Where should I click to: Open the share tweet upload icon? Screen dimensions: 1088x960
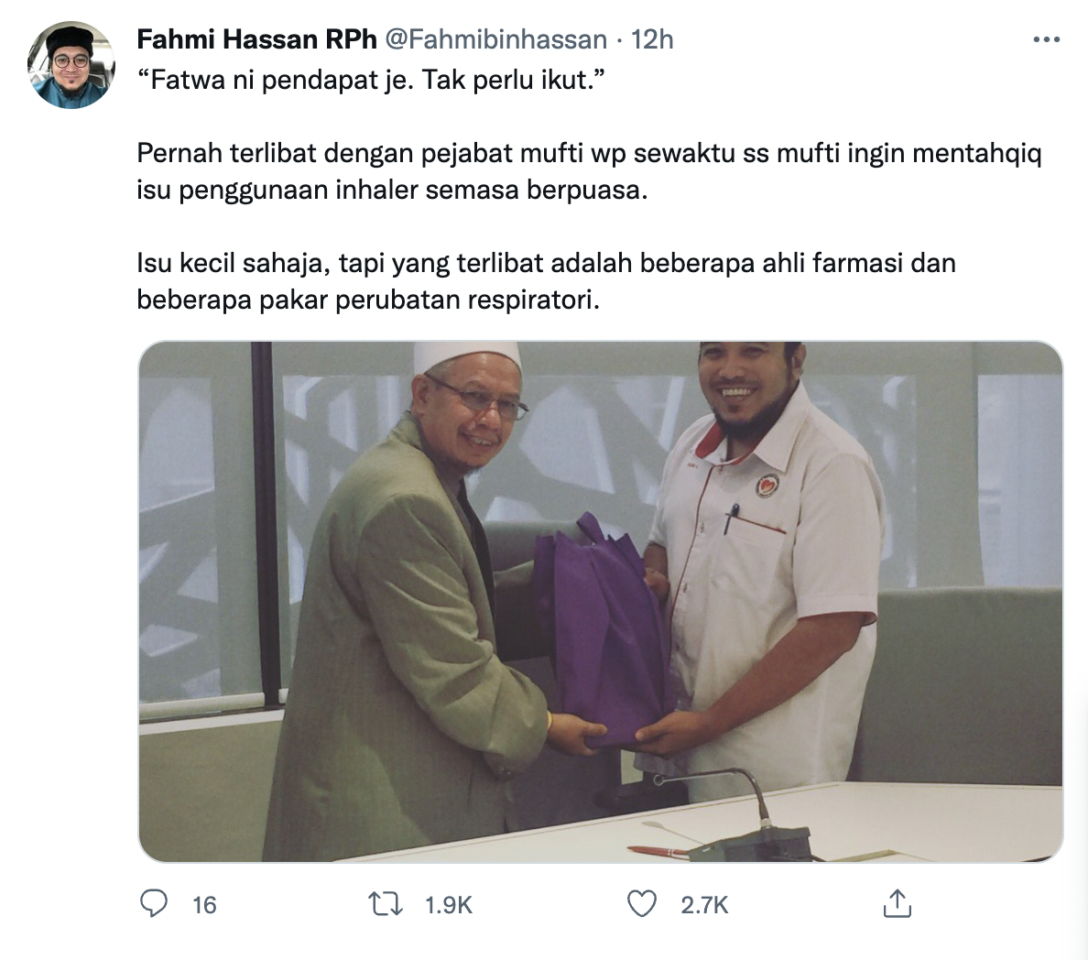[897, 903]
